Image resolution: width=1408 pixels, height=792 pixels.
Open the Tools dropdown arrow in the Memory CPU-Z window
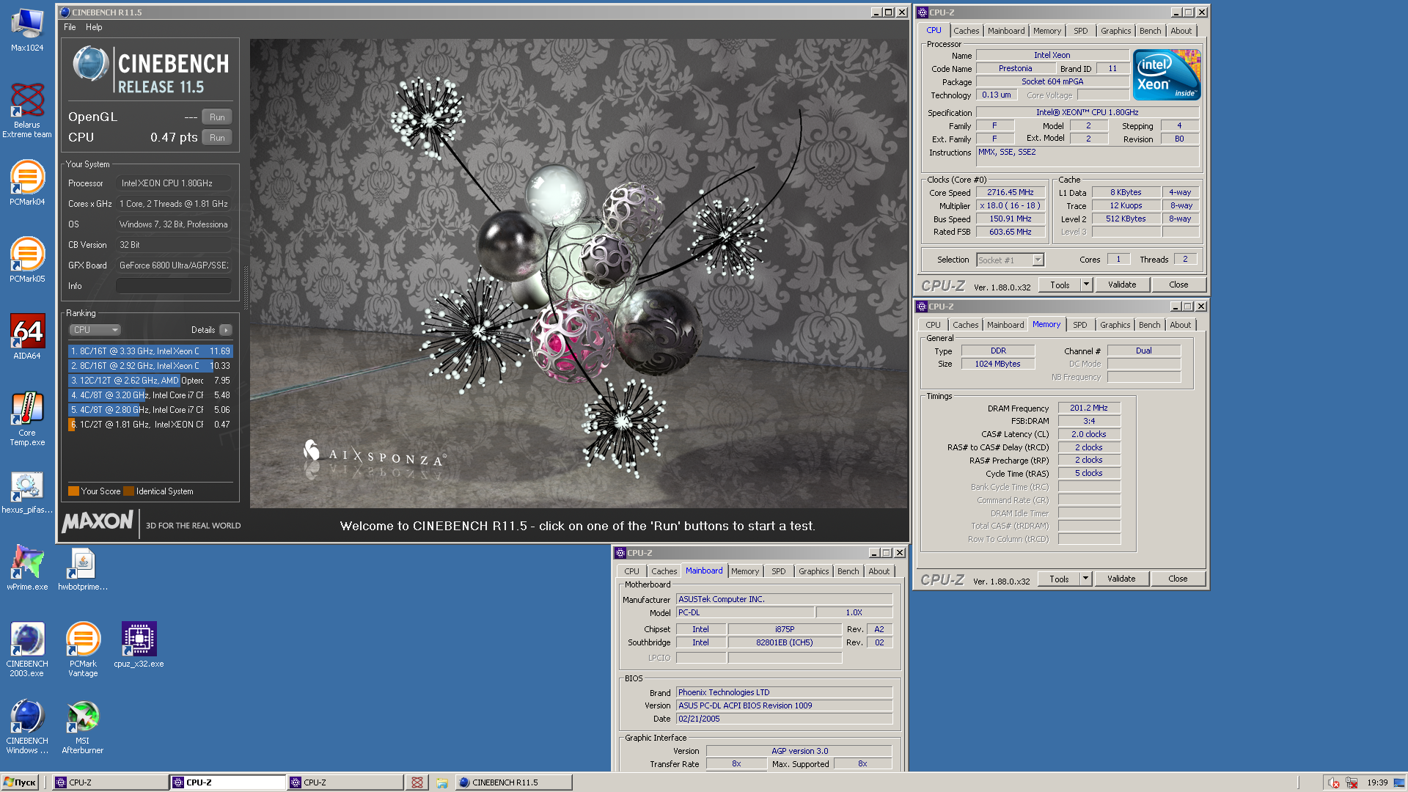coord(1085,579)
